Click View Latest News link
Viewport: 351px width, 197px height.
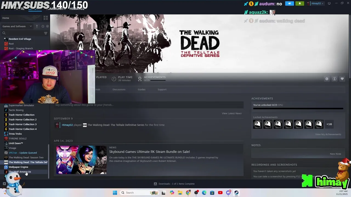231,113
